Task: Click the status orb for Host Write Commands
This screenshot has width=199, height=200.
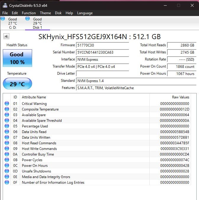Action: click(x=7, y=148)
